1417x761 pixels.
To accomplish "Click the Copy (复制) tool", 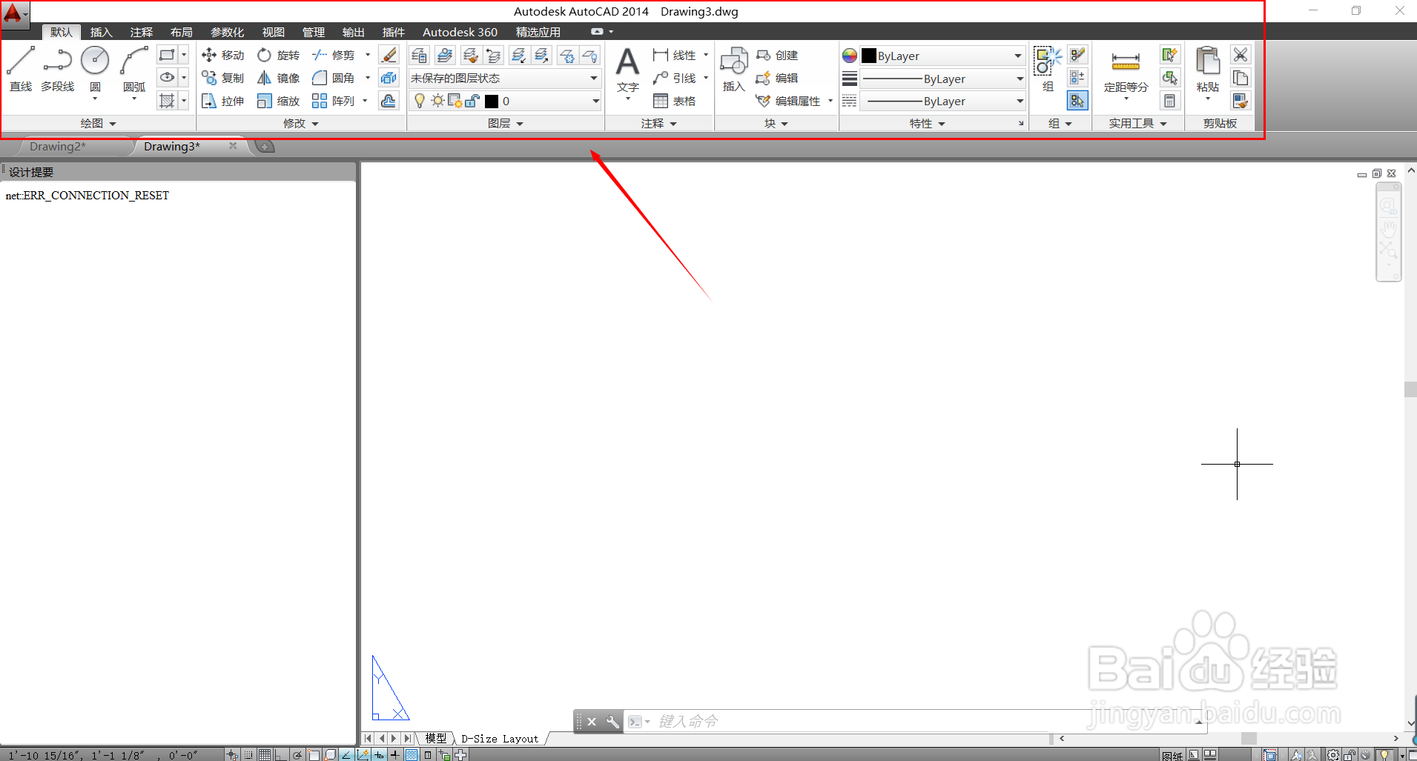I will [222, 78].
